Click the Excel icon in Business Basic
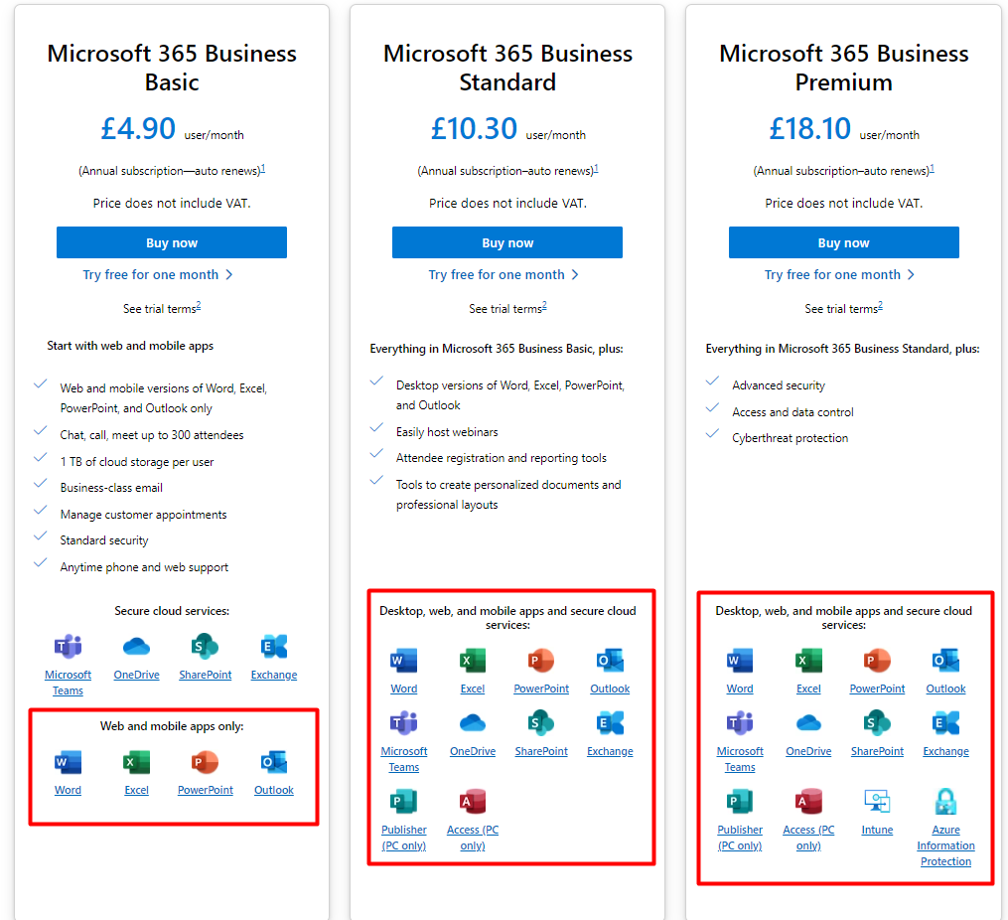 click(x=136, y=762)
